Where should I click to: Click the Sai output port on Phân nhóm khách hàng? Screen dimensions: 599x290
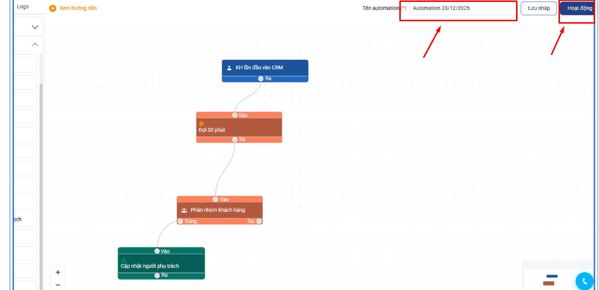pyautogui.click(x=259, y=221)
